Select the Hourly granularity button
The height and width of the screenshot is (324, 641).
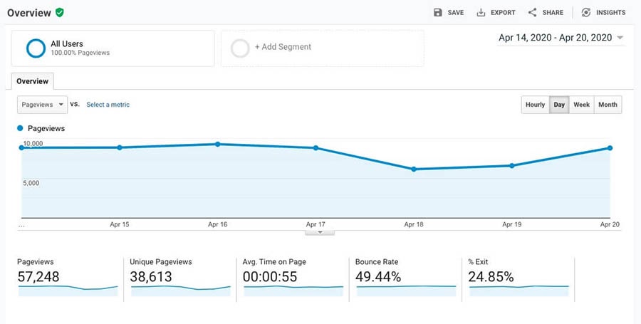coord(535,105)
